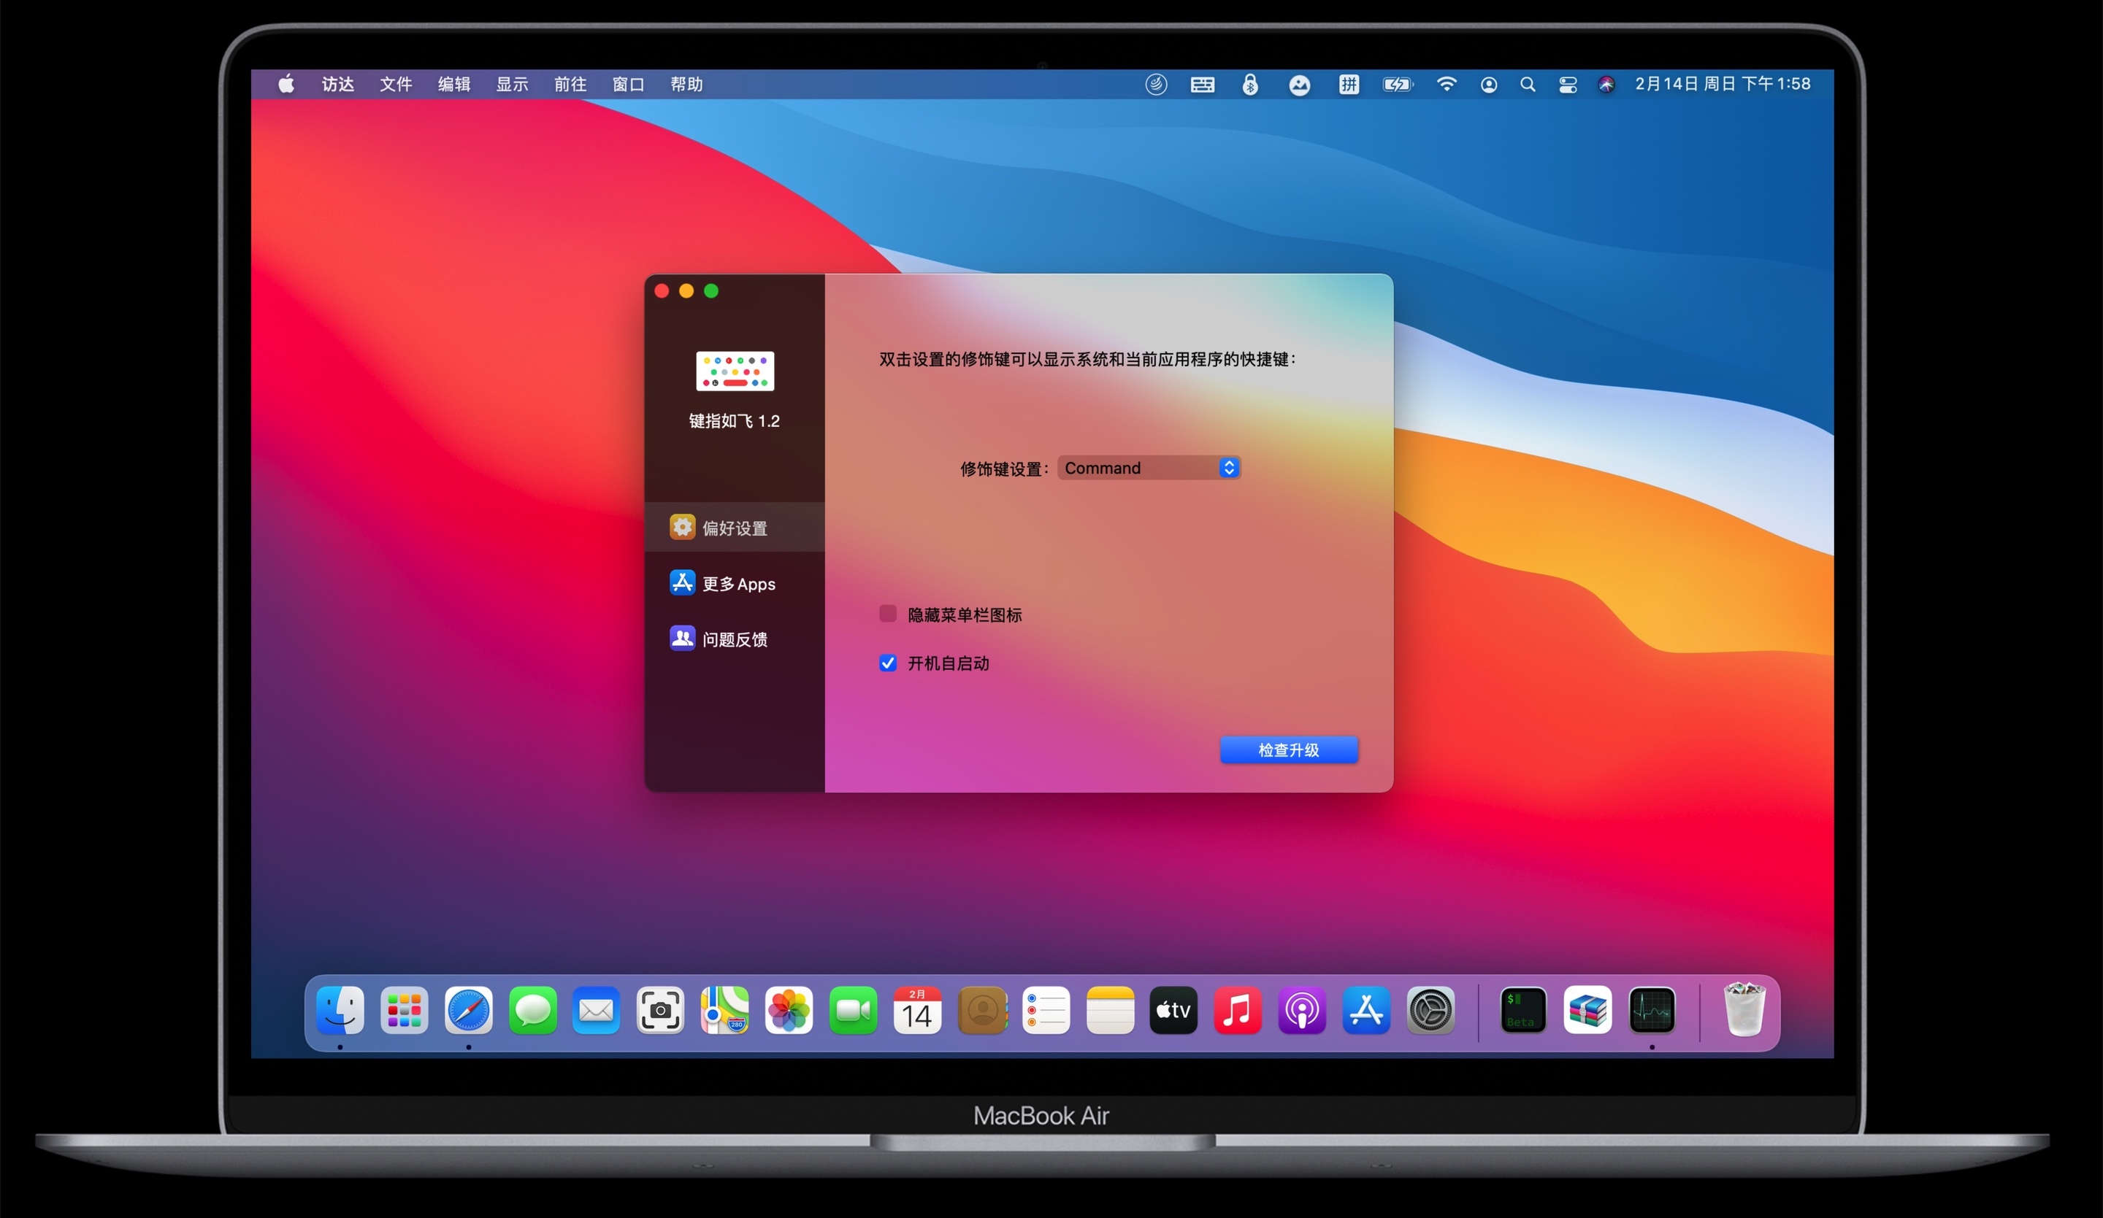Image resolution: width=2103 pixels, height=1218 pixels.
Task: Maximize the window with green button
Action: pos(711,291)
